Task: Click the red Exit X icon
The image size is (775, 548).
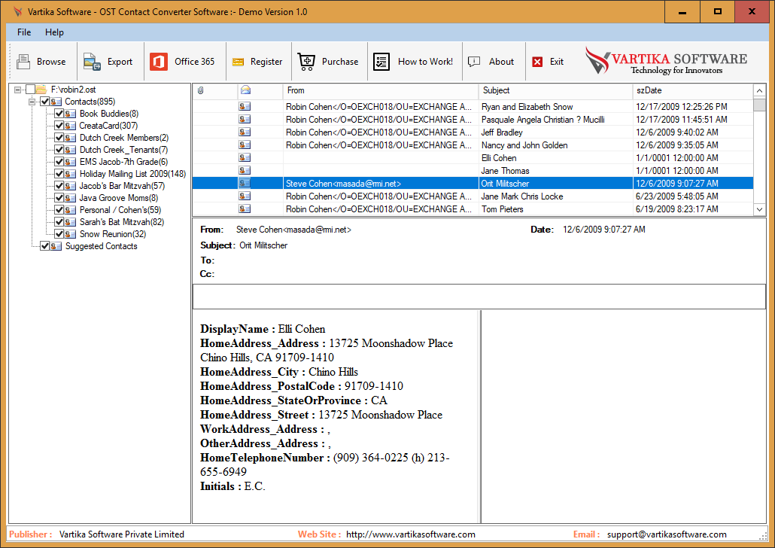Action: (x=537, y=62)
